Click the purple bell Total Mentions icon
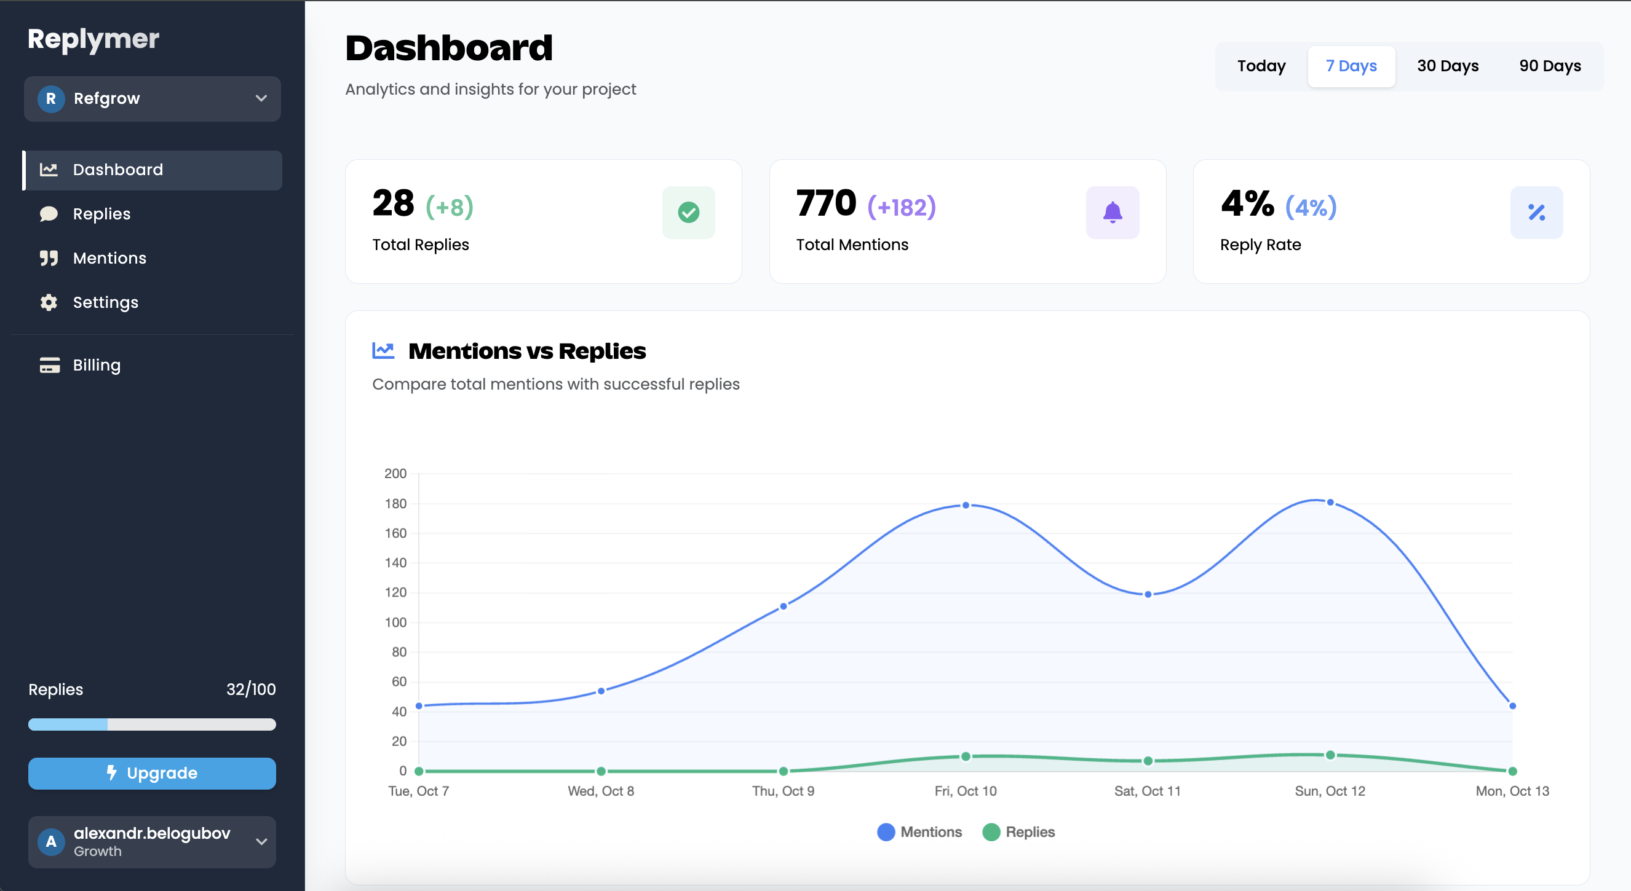 point(1112,213)
